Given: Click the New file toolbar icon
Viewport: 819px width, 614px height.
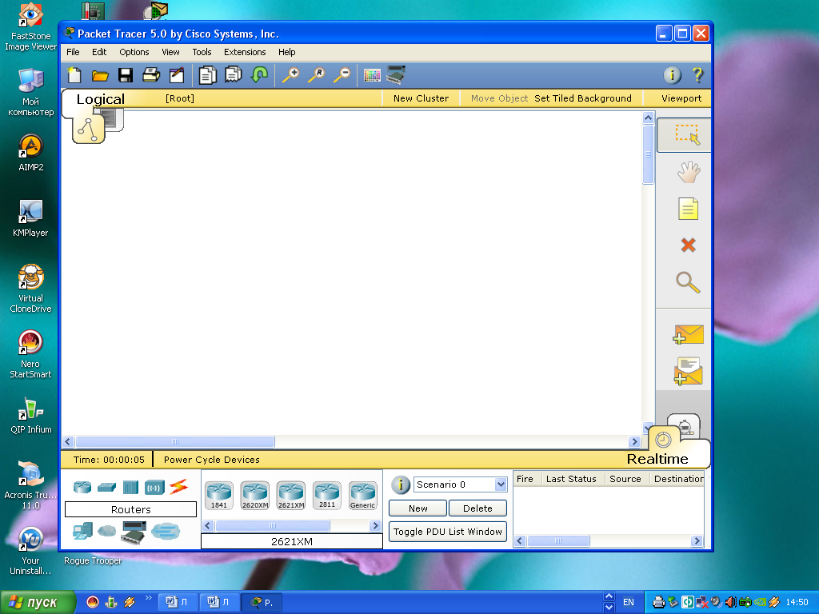Looking at the screenshot, I should pyautogui.click(x=74, y=75).
